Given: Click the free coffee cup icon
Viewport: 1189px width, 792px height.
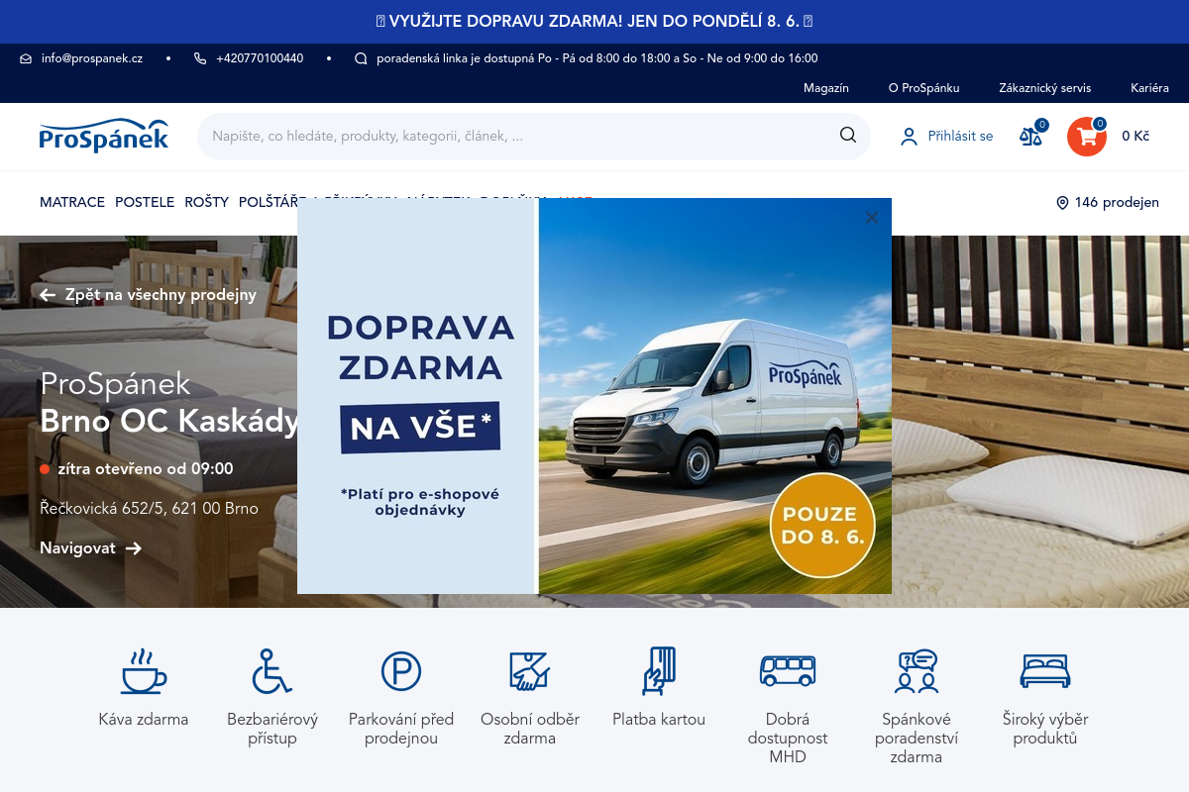Looking at the screenshot, I should coord(144,671).
